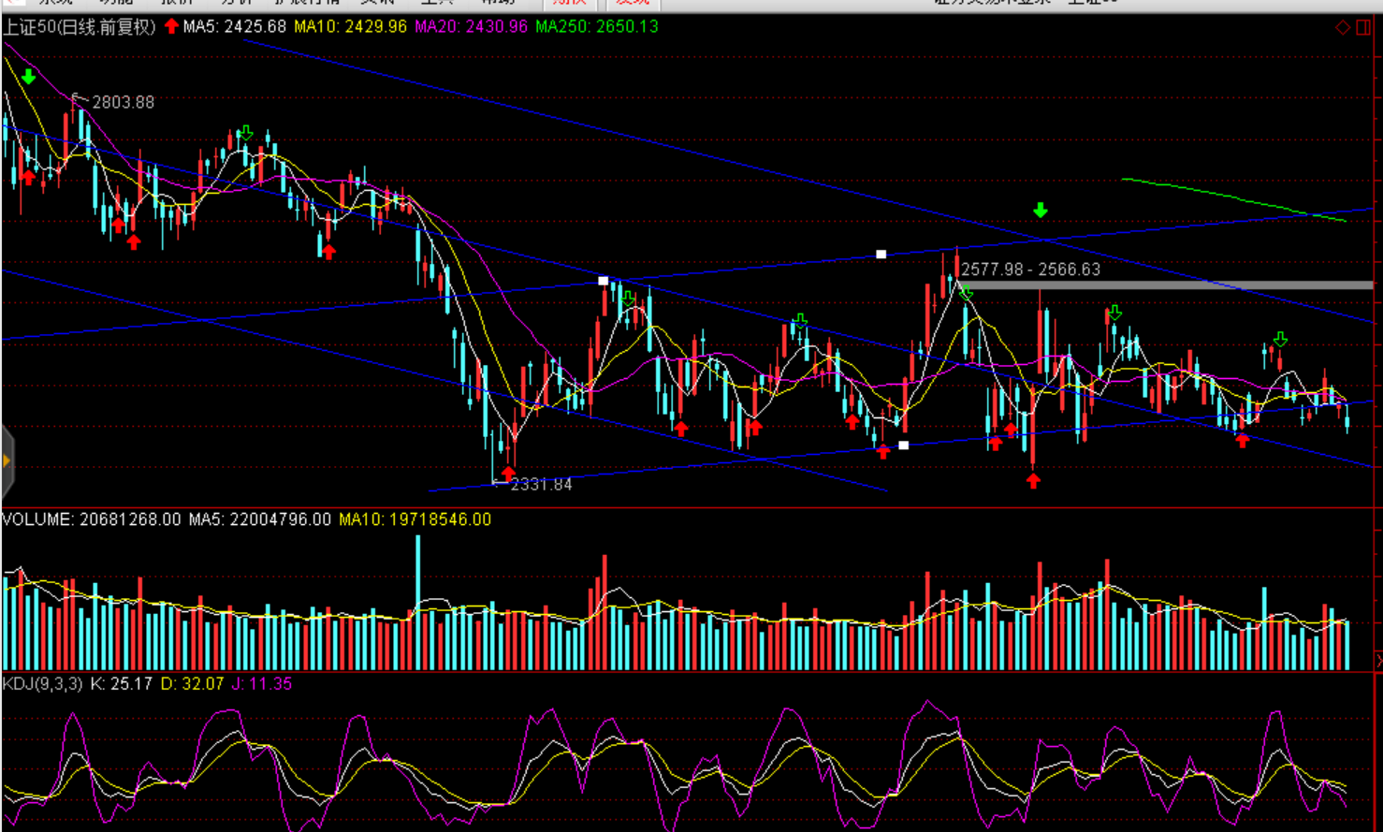Click the red buy arrow below 2331.84 low
Image resolution: width=1383 pixels, height=832 pixels.
point(507,473)
